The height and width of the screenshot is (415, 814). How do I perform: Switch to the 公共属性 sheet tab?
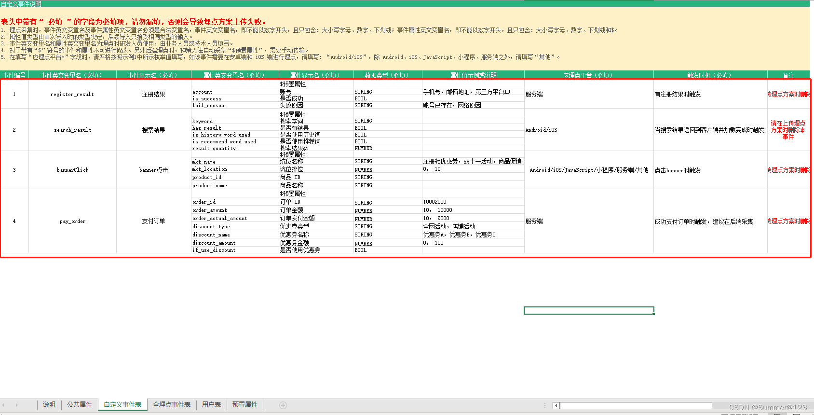click(80, 405)
